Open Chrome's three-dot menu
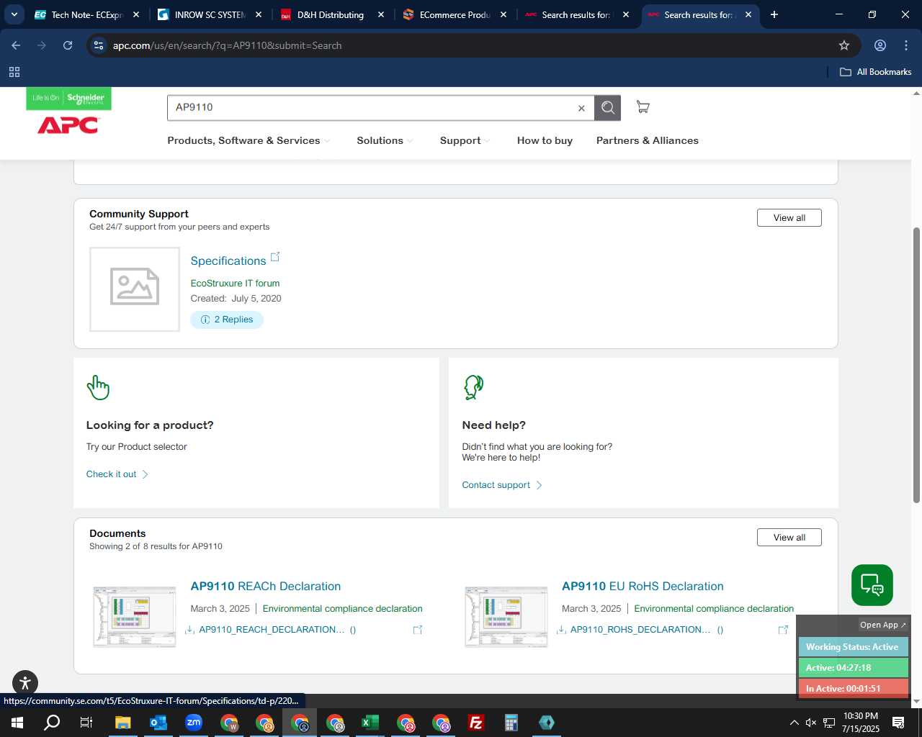922x737 pixels. pyautogui.click(x=906, y=45)
